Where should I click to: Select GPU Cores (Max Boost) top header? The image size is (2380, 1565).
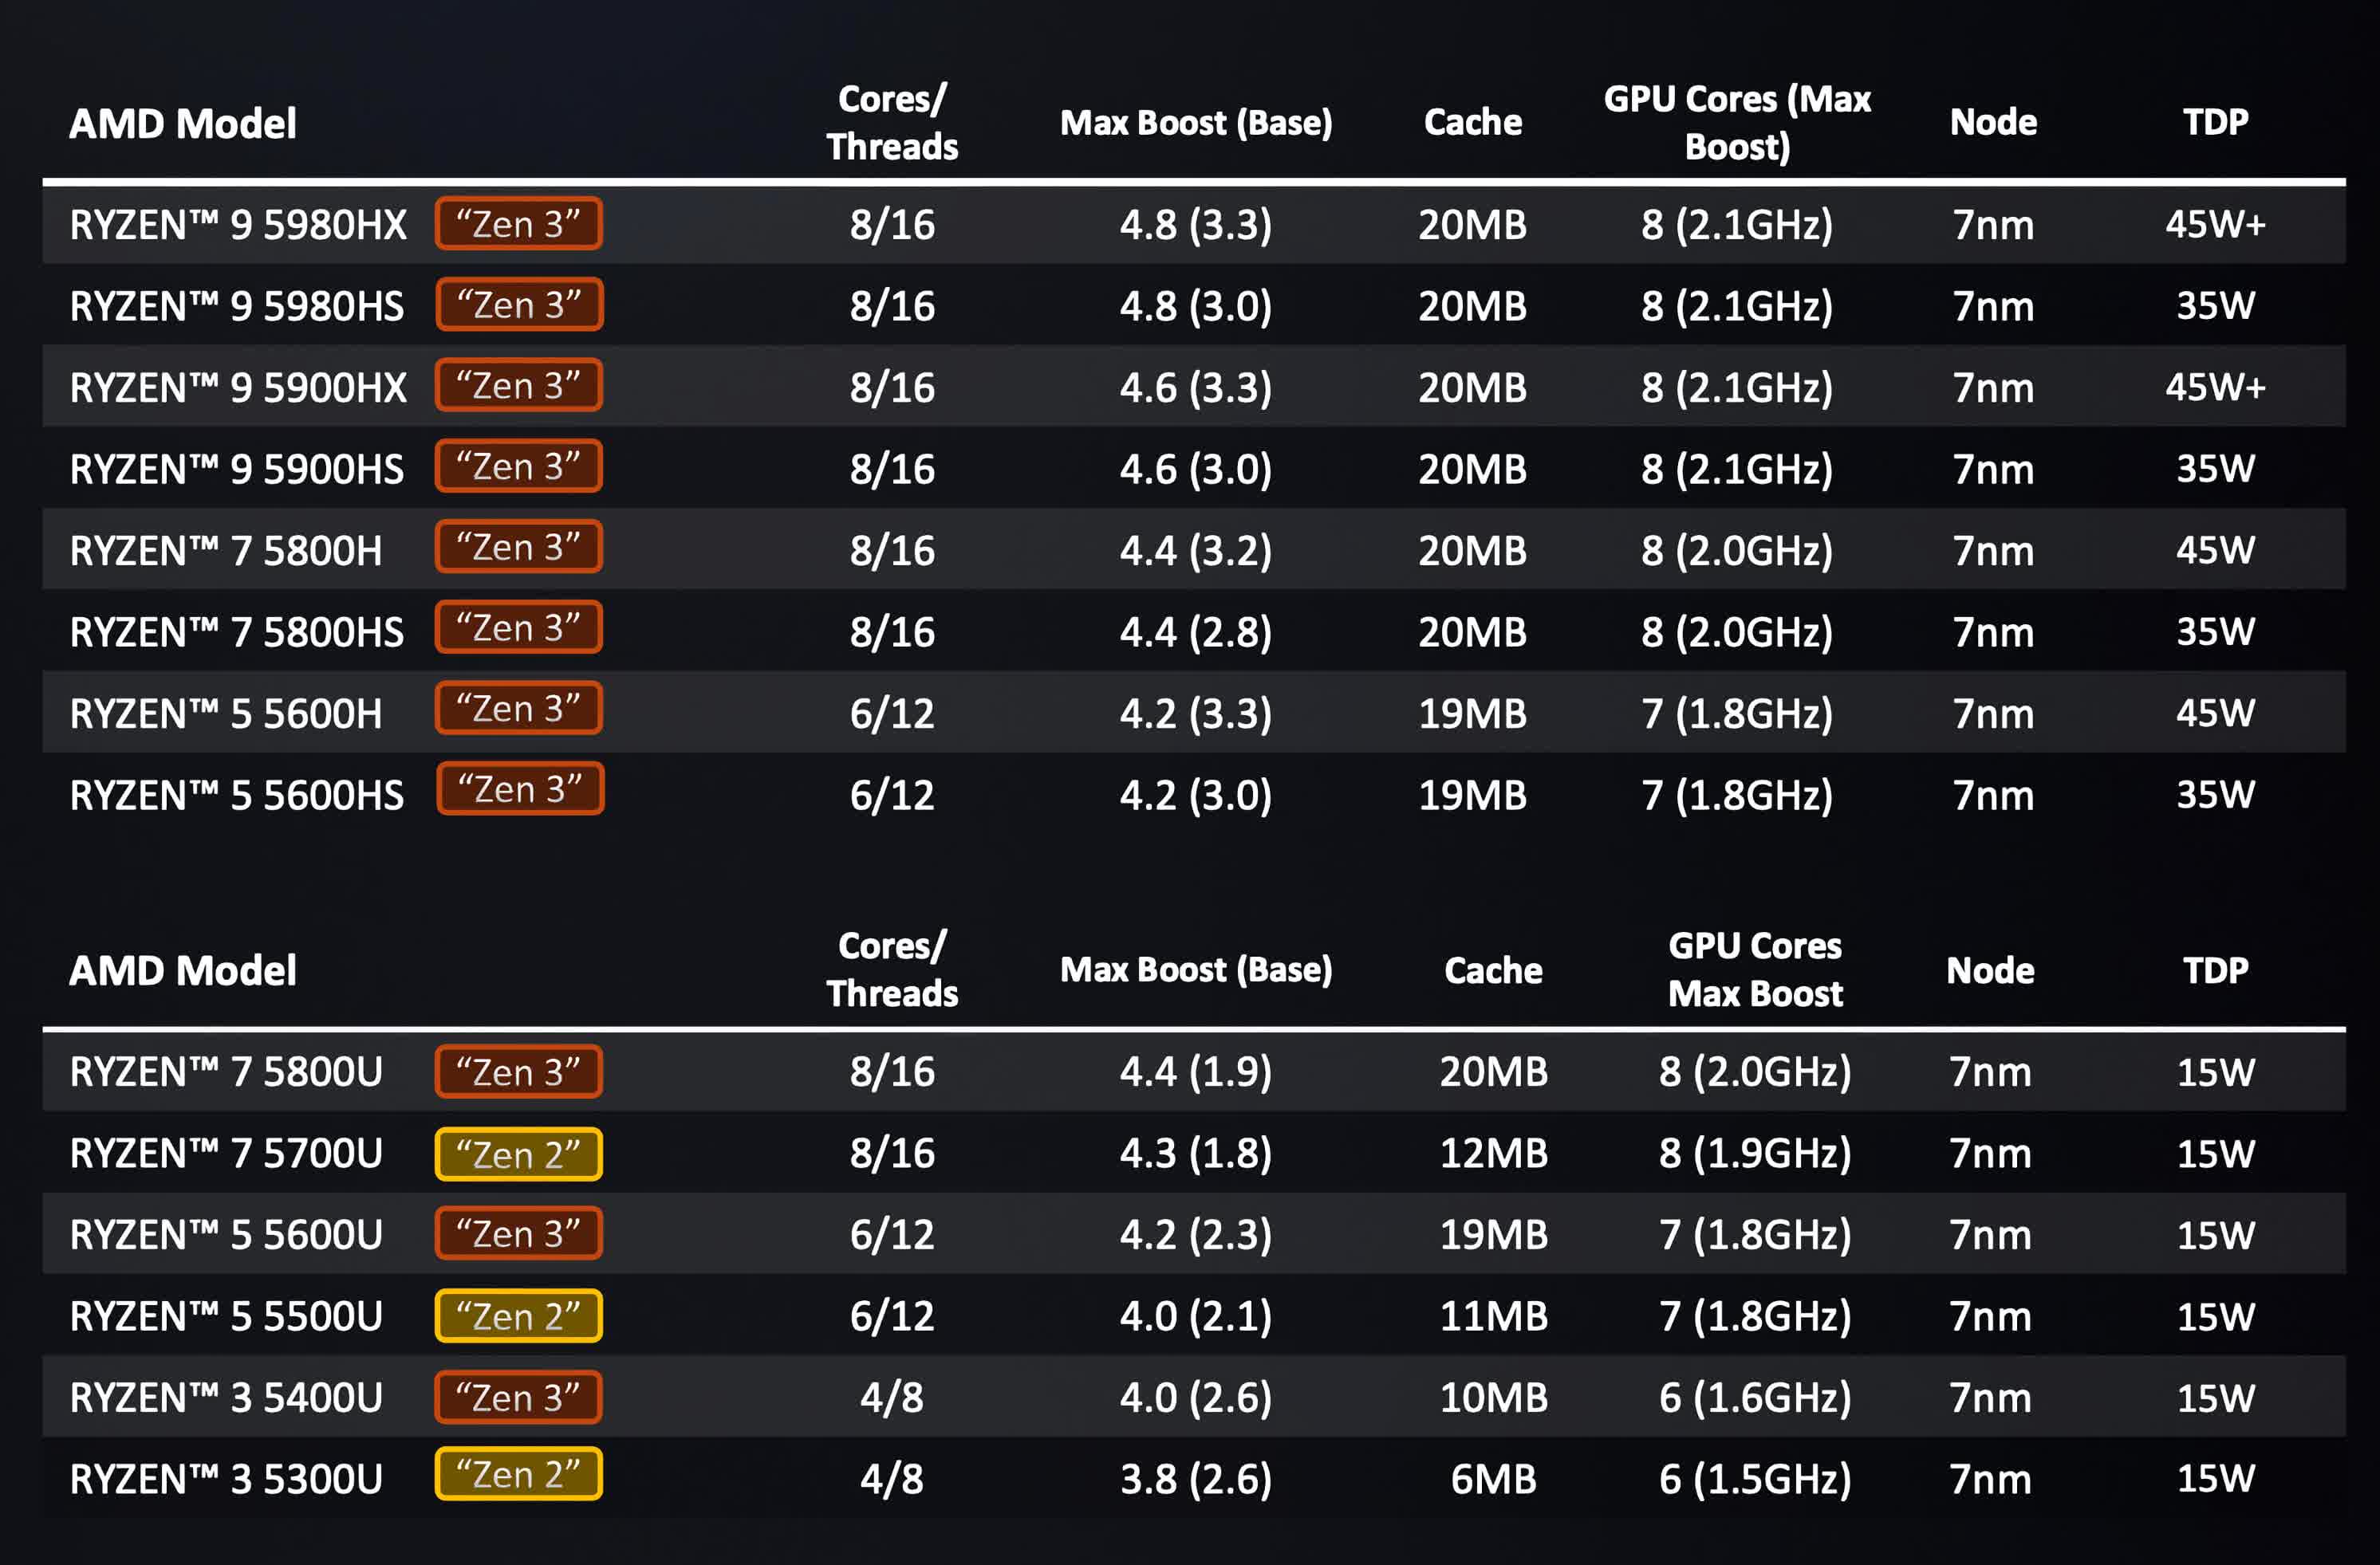coord(1737,123)
